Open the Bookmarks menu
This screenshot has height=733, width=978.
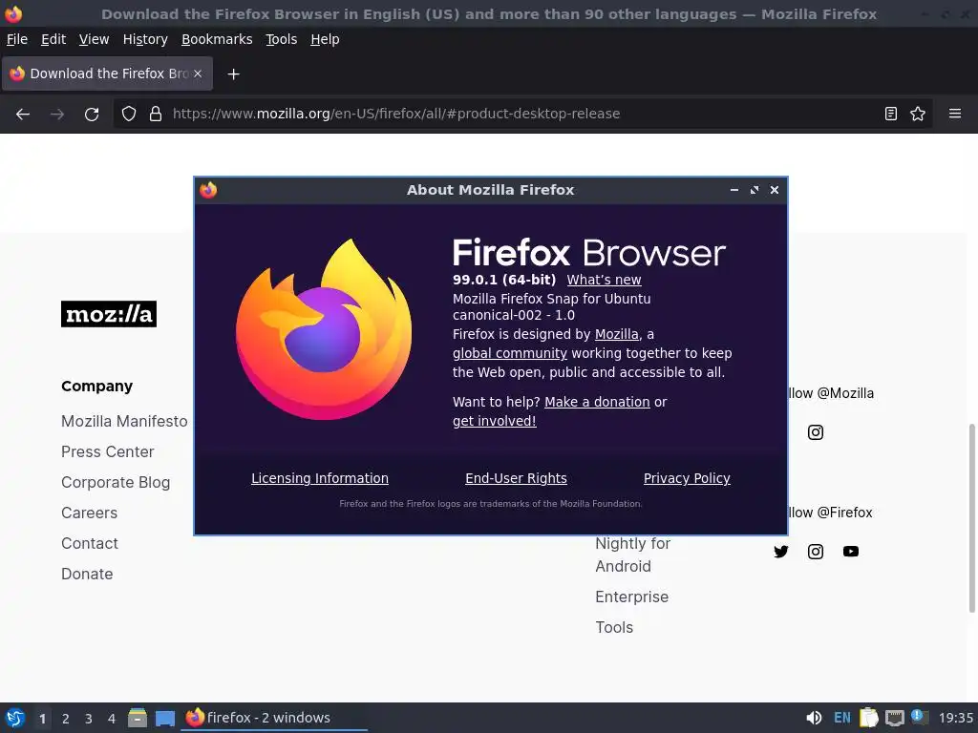pos(217,39)
